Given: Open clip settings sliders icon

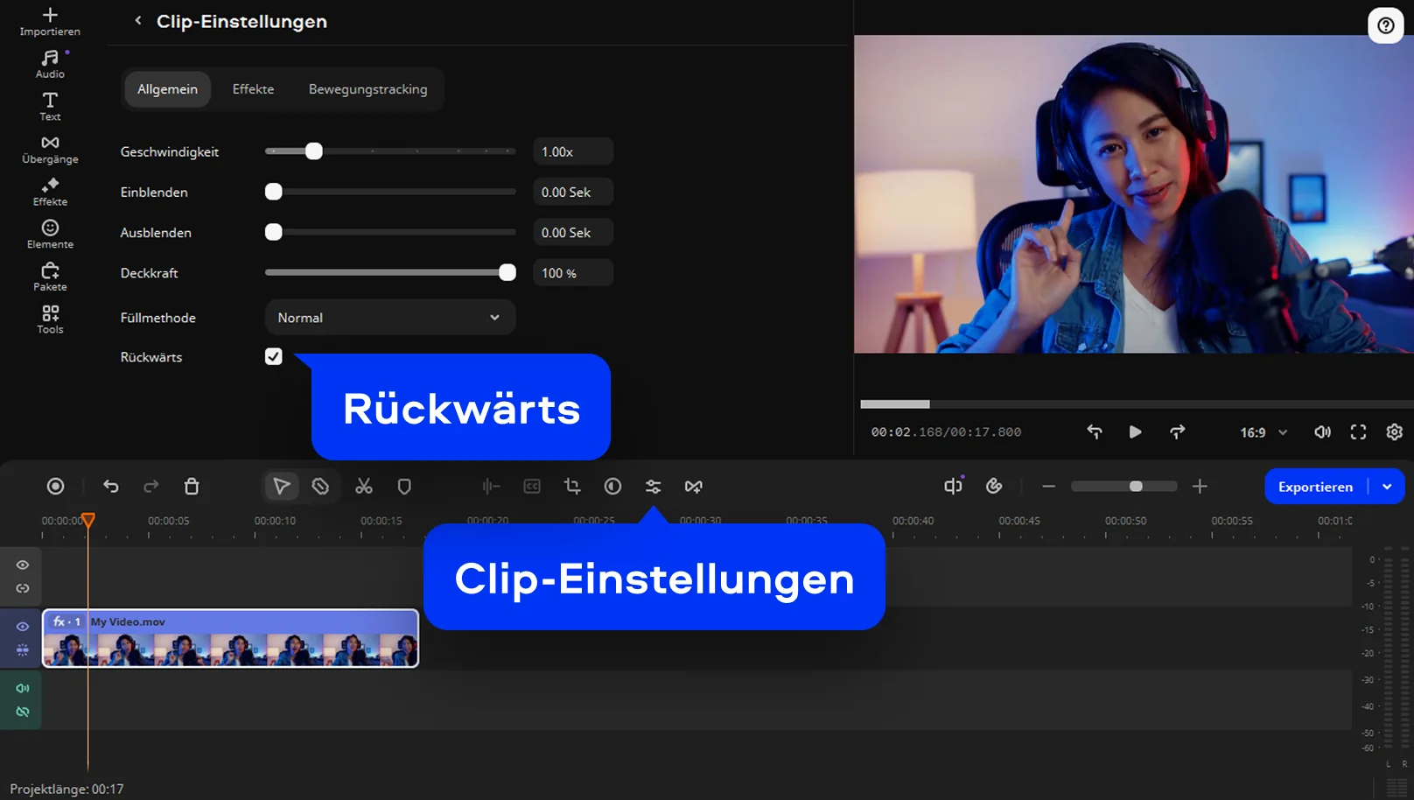Looking at the screenshot, I should pyautogui.click(x=653, y=487).
